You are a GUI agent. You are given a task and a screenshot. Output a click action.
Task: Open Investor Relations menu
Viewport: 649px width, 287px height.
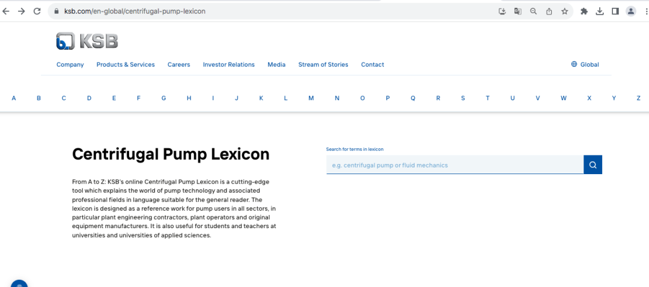tap(229, 64)
